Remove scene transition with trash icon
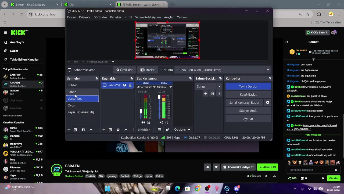This screenshot has height=194, width=344. coord(212,93)
